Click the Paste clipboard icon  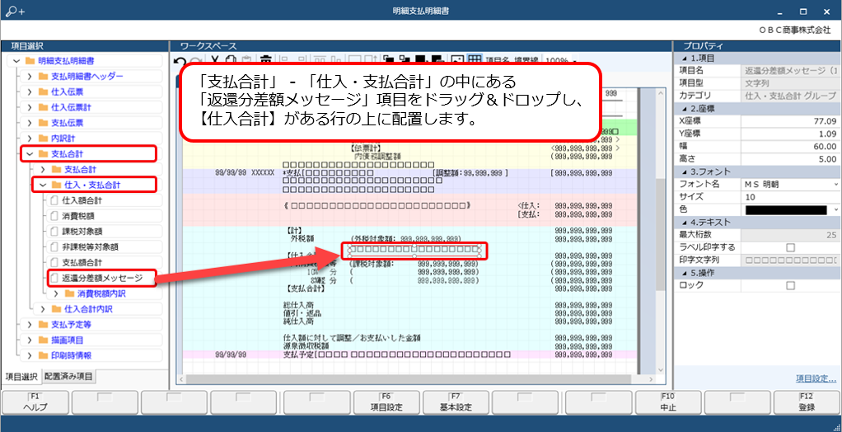point(246,60)
